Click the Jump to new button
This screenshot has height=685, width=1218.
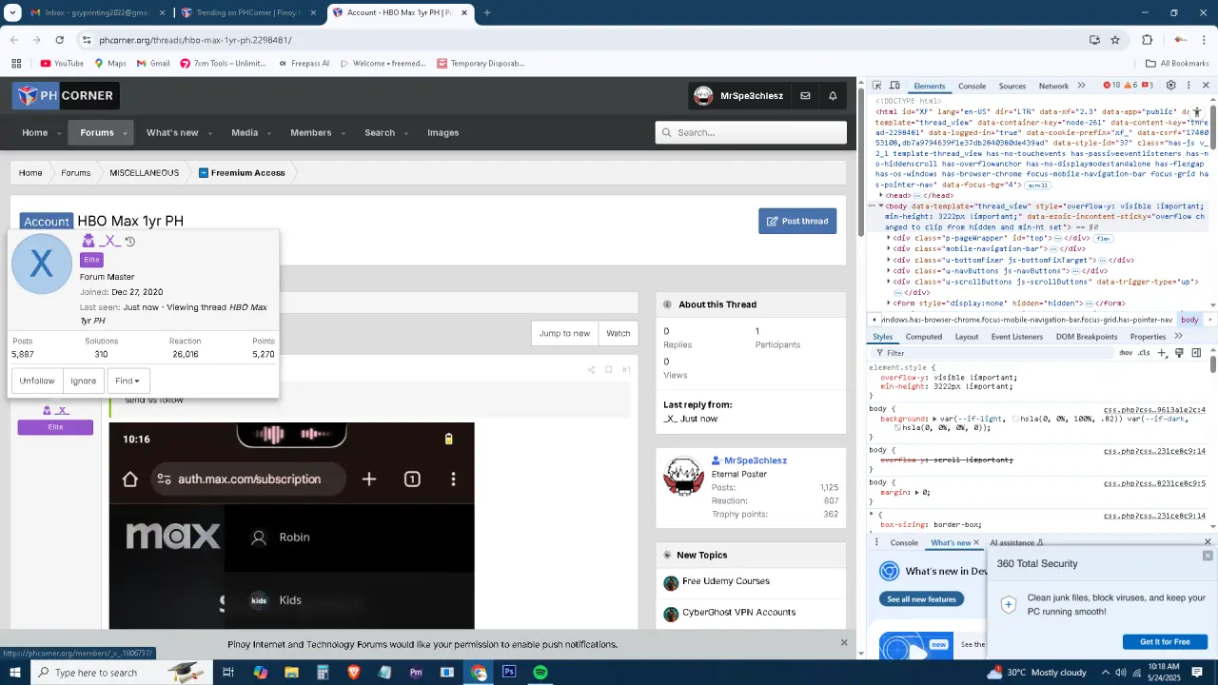(564, 333)
